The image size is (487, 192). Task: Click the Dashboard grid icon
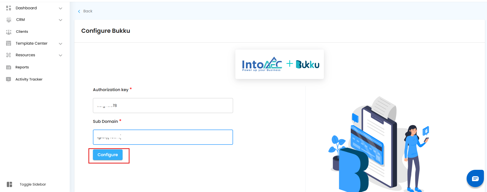pyautogui.click(x=9, y=8)
